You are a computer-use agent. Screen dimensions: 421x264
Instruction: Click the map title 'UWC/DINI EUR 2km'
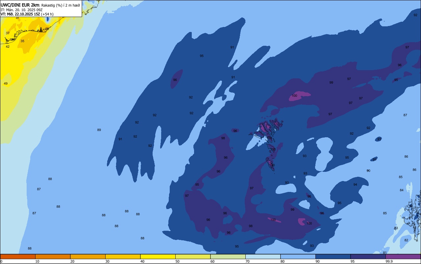[x=20, y=5]
